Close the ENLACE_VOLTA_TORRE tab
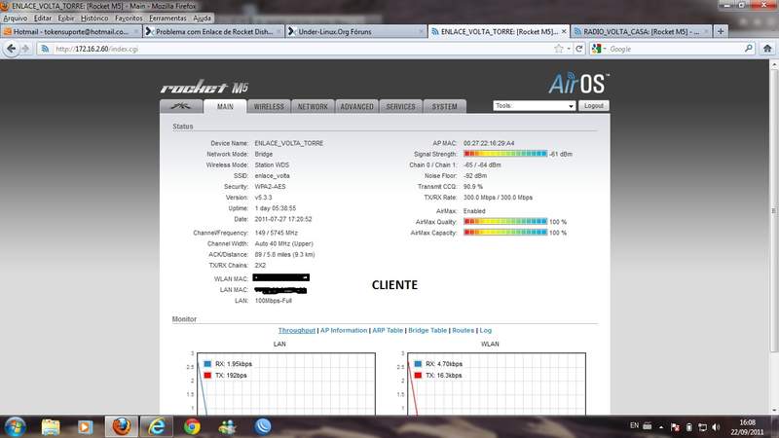This screenshot has width=779, height=438. click(564, 31)
